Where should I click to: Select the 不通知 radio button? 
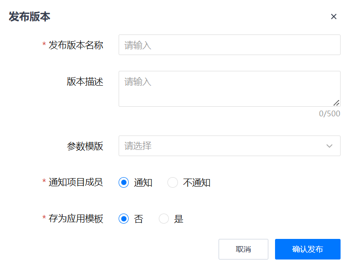(x=173, y=182)
